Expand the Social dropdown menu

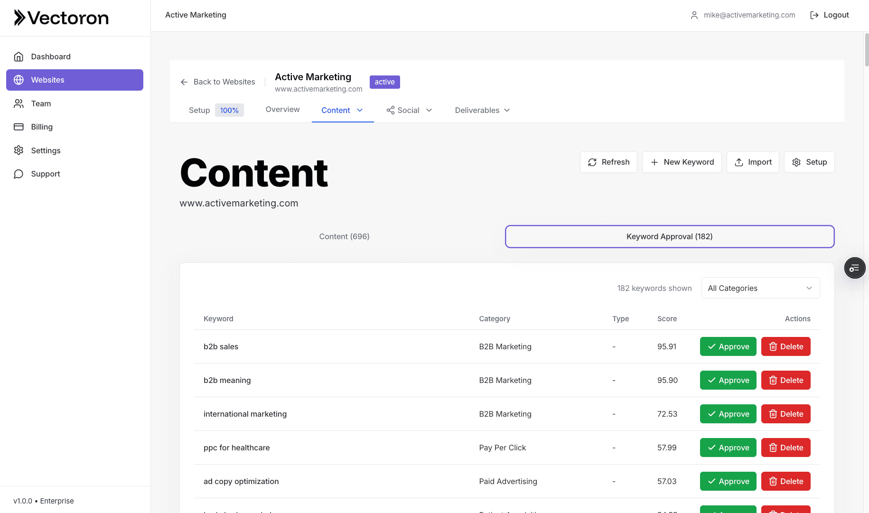[x=409, y=110]
